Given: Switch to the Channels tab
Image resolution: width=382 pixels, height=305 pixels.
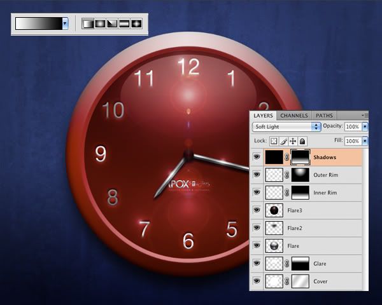Looking at the screenshot, I should coord(294,116).
